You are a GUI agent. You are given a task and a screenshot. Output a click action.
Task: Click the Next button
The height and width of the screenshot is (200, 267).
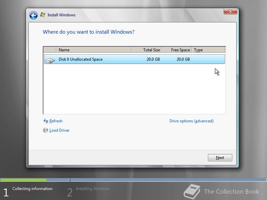tap(220, 158)
